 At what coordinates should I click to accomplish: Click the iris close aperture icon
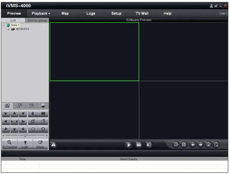(x=43, y=129)
